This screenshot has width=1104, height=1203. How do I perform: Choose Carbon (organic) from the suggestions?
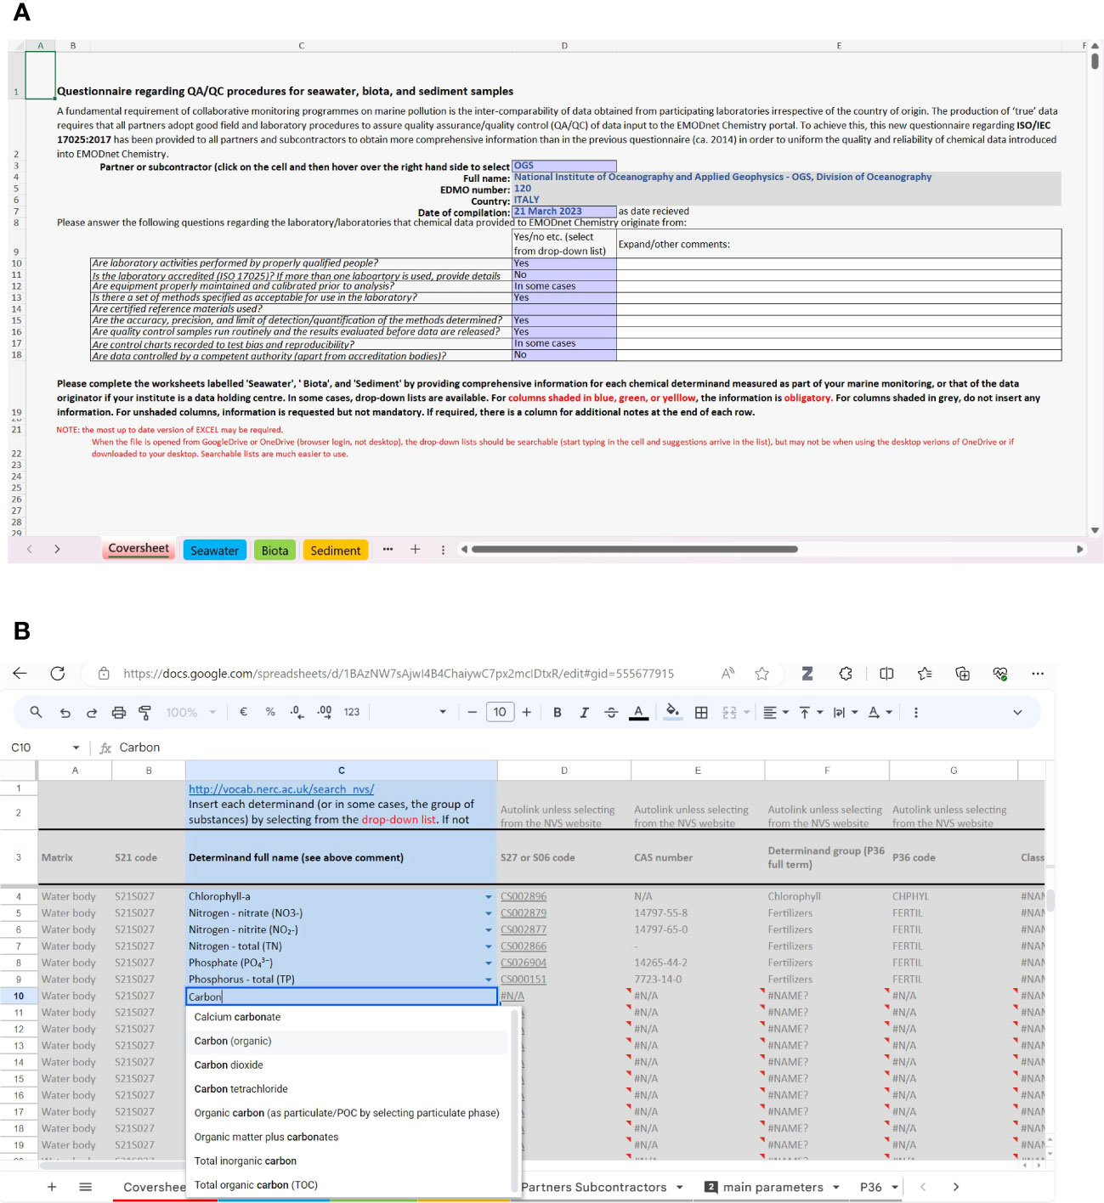(x=348, y=1041)
